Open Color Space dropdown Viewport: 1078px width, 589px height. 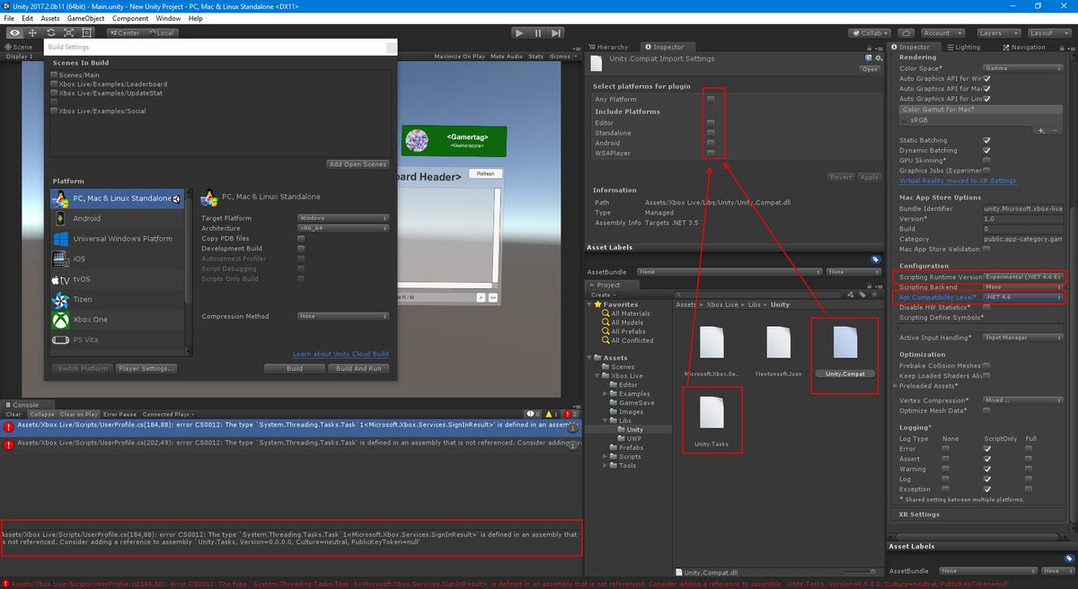pyautogui.click(x=1024, y=68)
